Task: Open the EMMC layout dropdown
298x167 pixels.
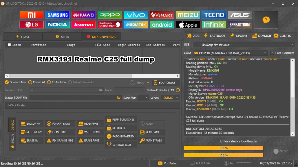Action: [170, 98]
